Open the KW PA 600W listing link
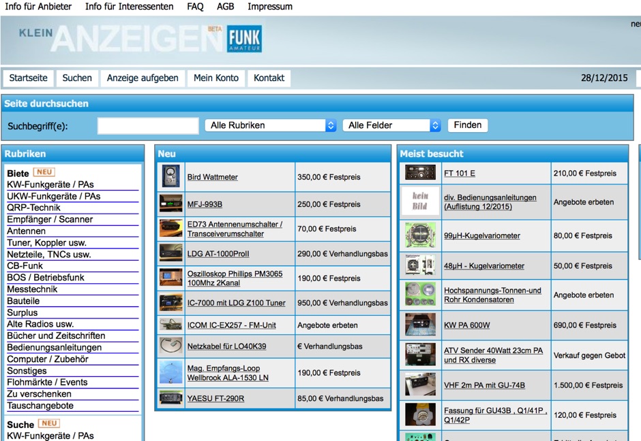The height and width of the screenshot is (441, 641). (467, 325)
